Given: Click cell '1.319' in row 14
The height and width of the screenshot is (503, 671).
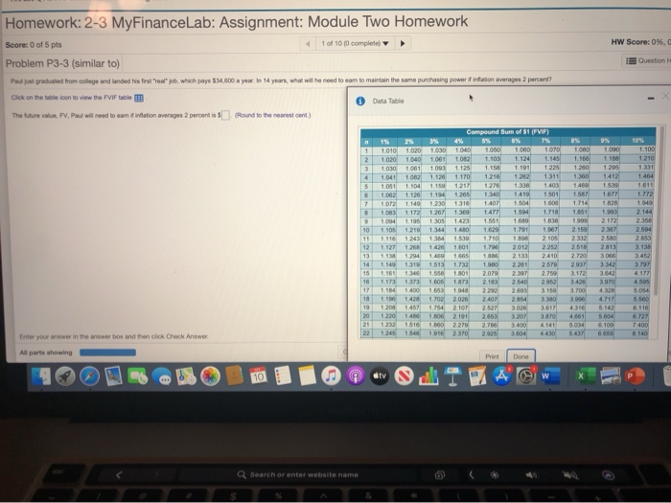Looking at the screenshot, I should (412, 264).
